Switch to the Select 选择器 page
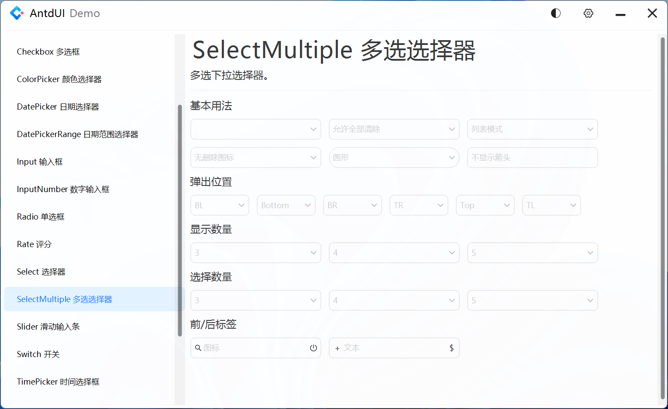 [x=41, y=272]
